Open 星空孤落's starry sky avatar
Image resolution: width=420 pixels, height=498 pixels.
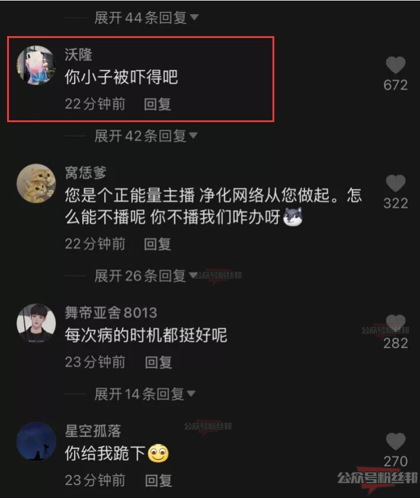pyautogui.click(x=36, y=441)
